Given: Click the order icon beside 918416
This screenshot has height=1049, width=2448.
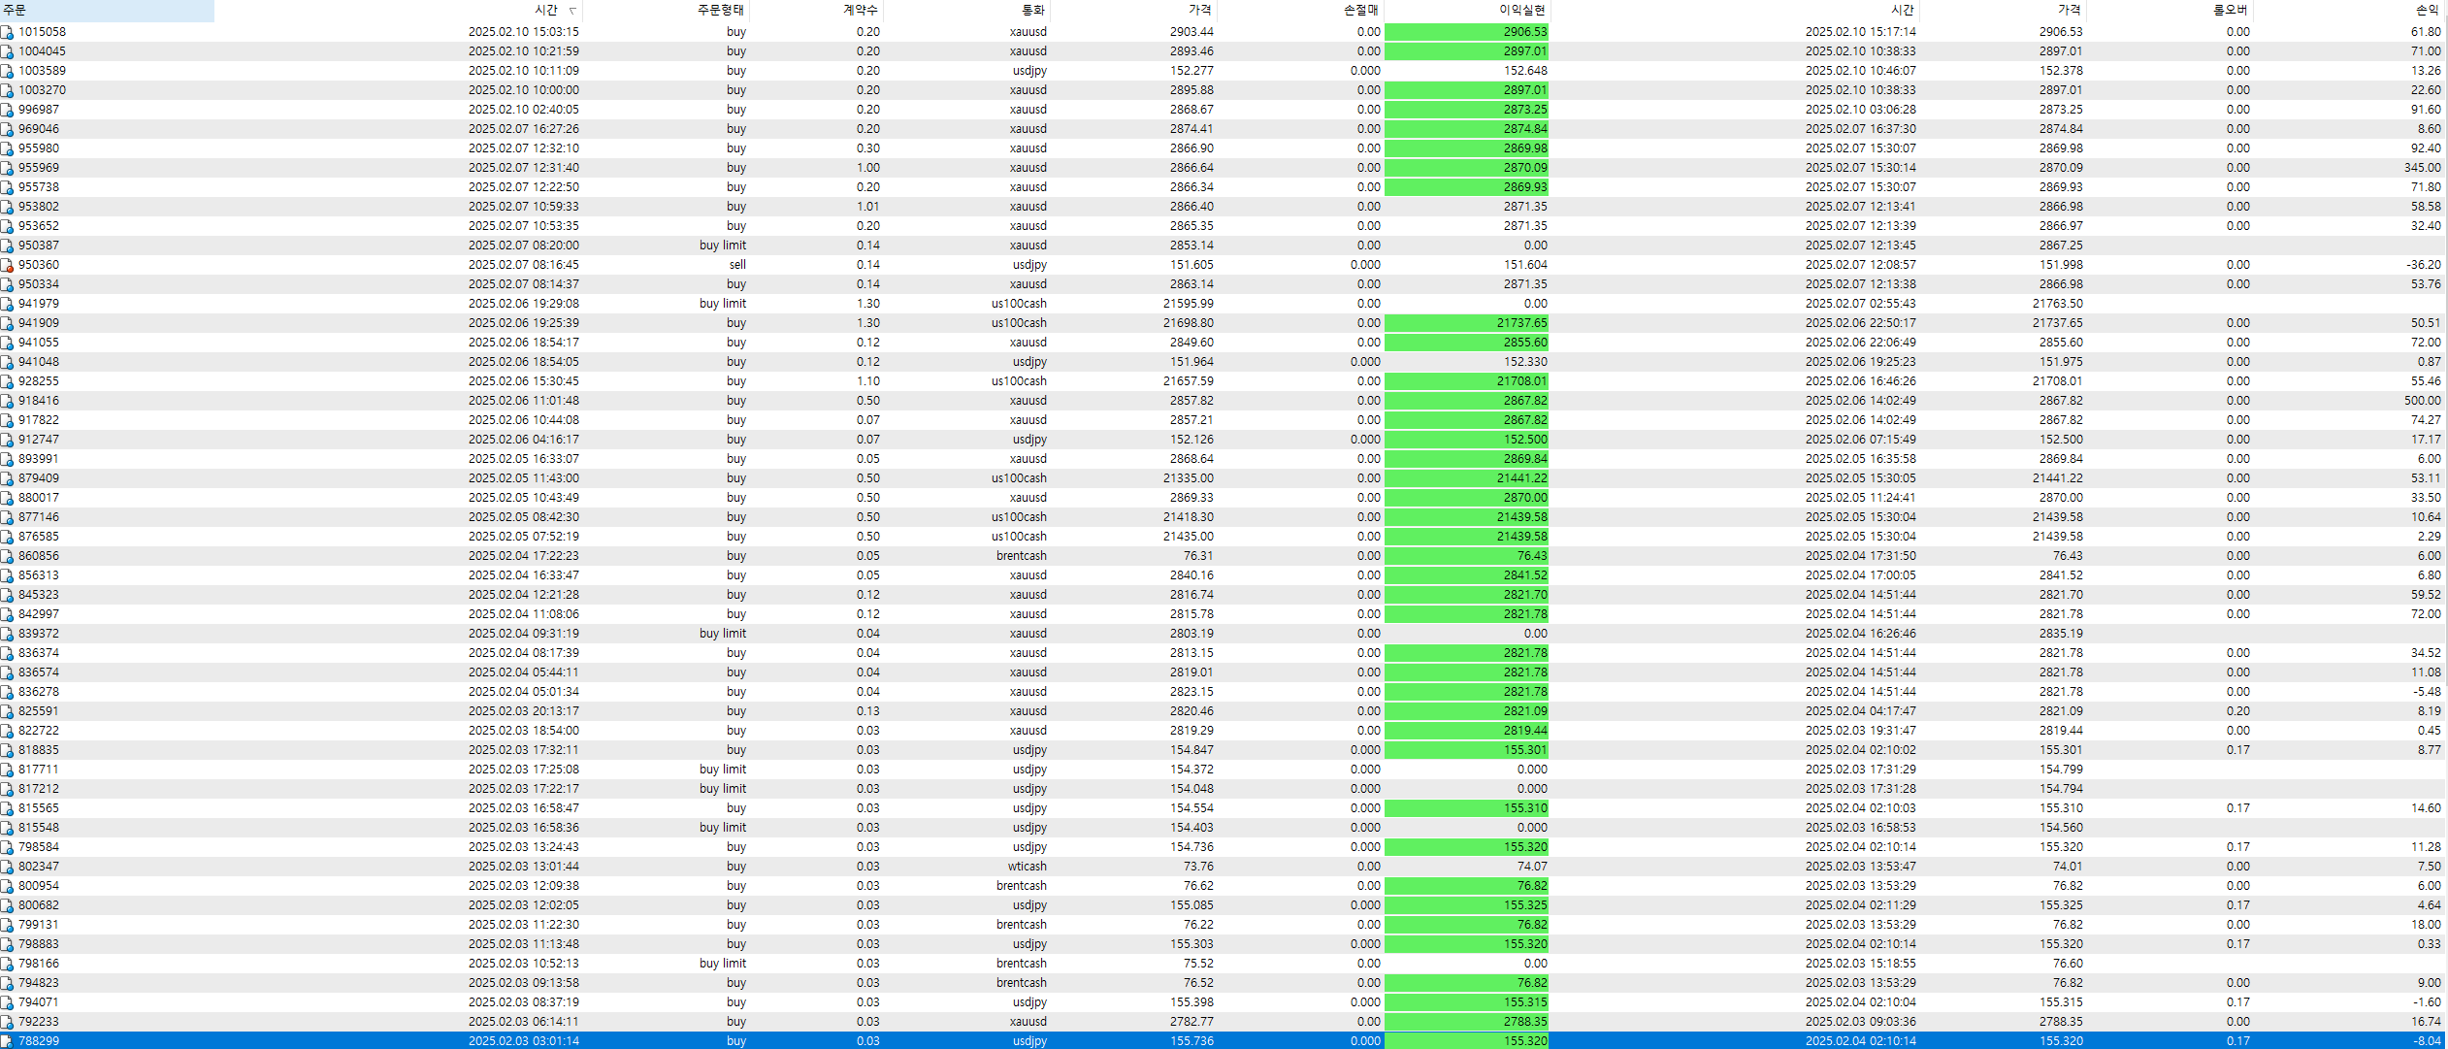Looking at the screenshot, I should click(7, 401).
